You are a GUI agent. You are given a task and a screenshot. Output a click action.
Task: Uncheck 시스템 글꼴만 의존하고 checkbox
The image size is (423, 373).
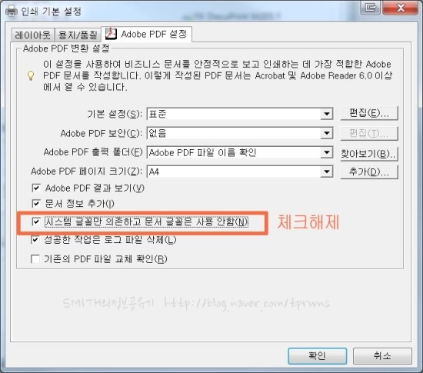[x=36, y=221]
